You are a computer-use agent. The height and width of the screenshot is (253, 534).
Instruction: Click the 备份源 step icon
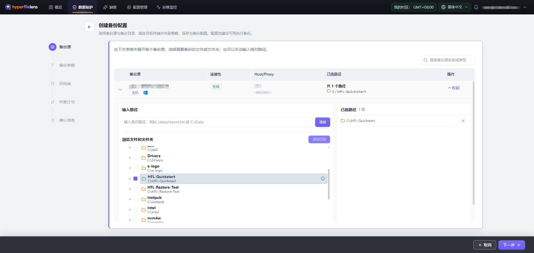(x=53, y=47)
